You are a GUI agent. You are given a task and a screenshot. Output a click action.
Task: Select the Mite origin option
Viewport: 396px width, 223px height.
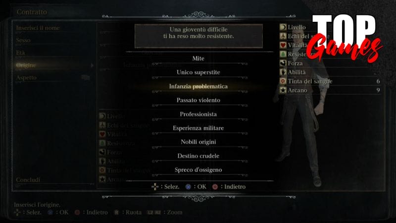tap(198, 58)
